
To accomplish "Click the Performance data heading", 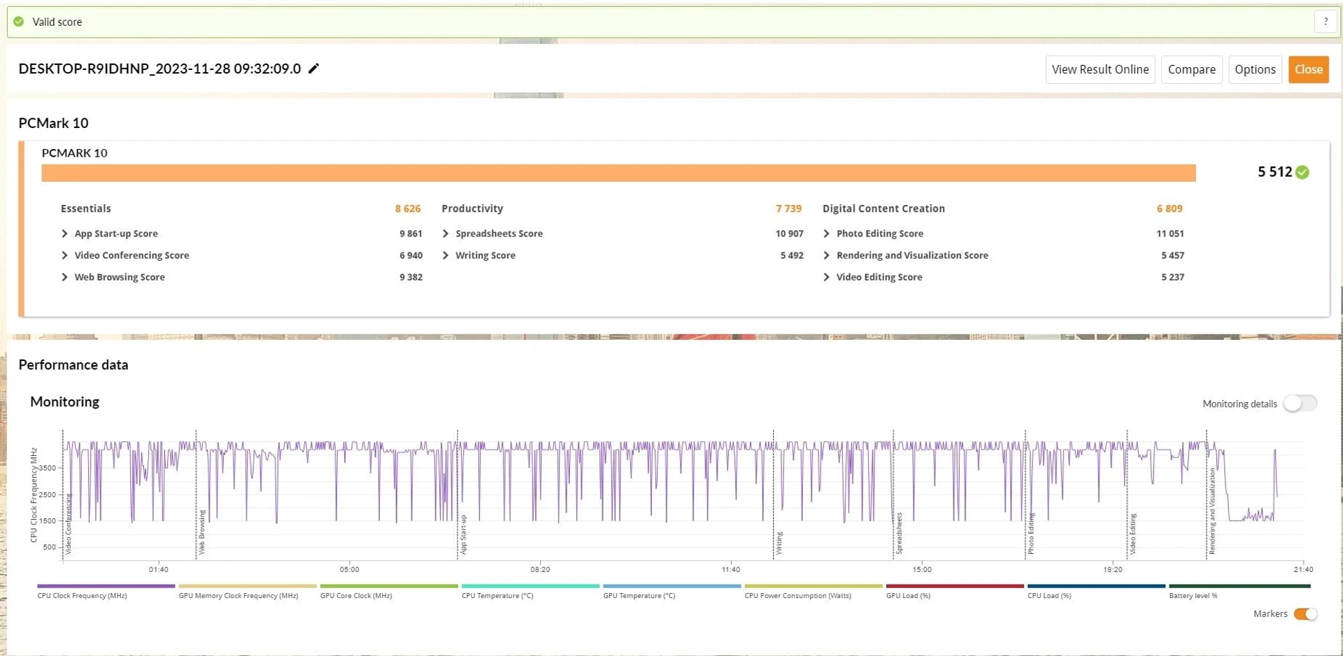I will (73, 365).
